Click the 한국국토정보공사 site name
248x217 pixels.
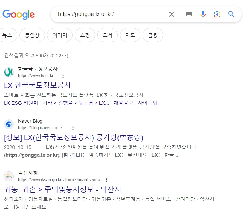click(x=38, y=69)
